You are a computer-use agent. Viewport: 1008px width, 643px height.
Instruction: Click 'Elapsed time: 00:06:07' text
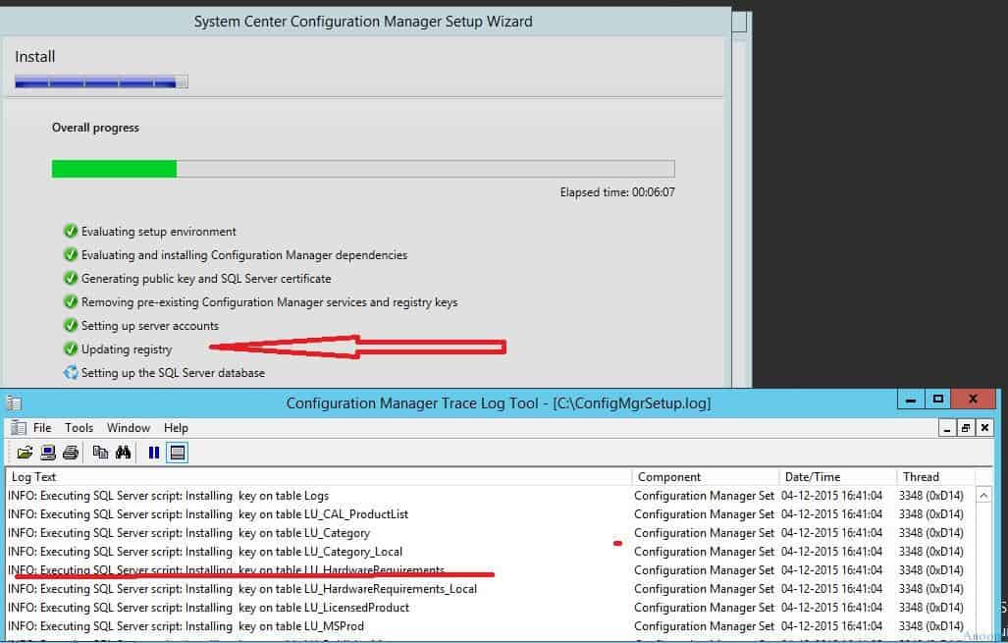point(617,192)
